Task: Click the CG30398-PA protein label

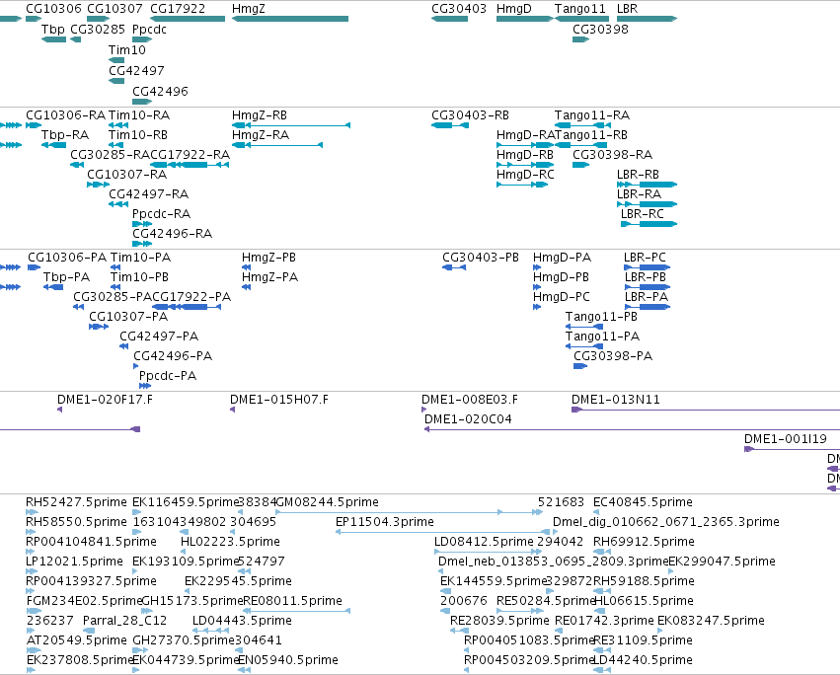Action: tap(613, 356)
